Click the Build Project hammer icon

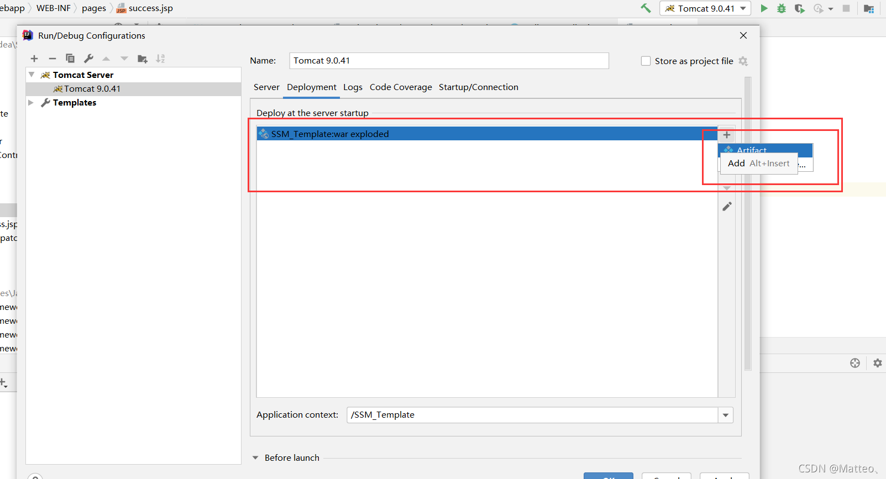click(x=646, y=8)
